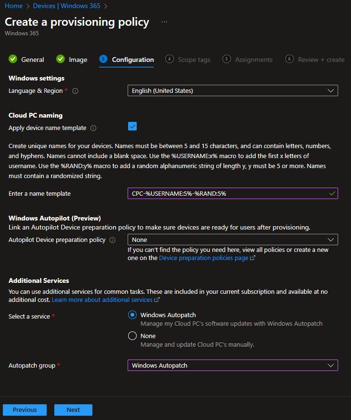Click the Previous button
The height and width of the screenshot is (420, 351).
25,410
